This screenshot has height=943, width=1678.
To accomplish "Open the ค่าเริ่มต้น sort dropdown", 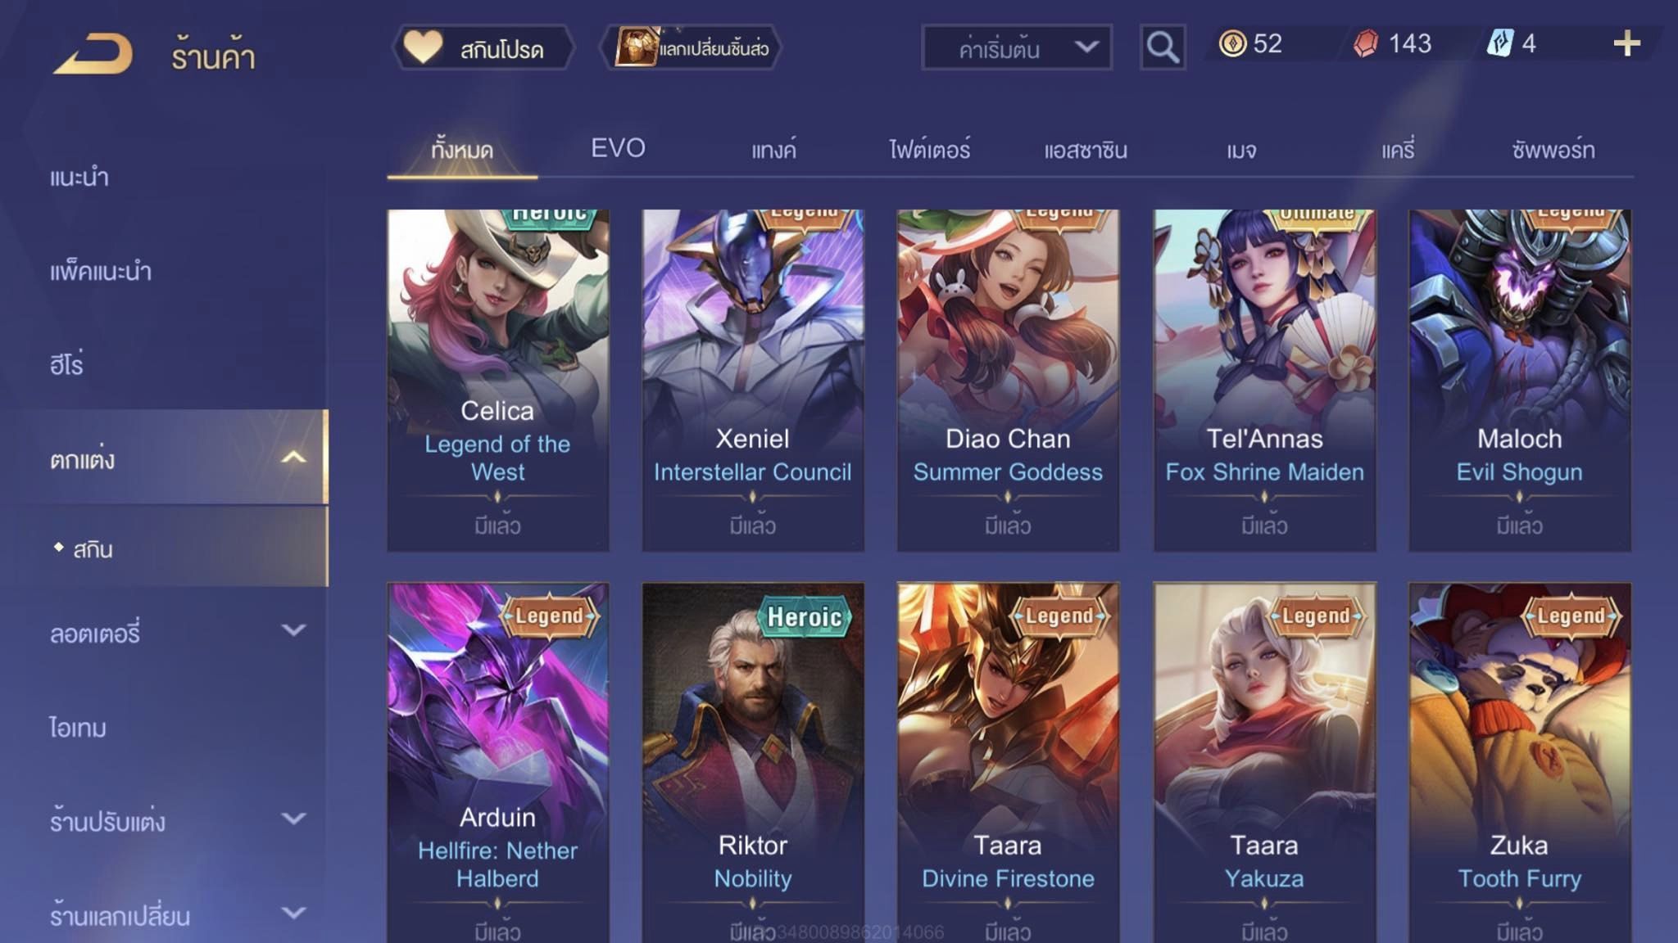I will pyautogui.click(x=1017, y=47).
